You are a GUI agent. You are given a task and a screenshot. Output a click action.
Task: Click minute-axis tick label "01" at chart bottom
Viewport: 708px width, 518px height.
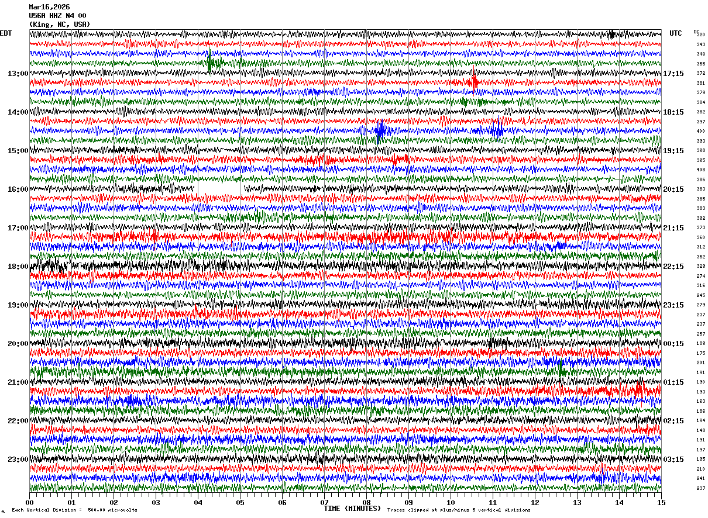pyautogui.click(x=71, y=502)
